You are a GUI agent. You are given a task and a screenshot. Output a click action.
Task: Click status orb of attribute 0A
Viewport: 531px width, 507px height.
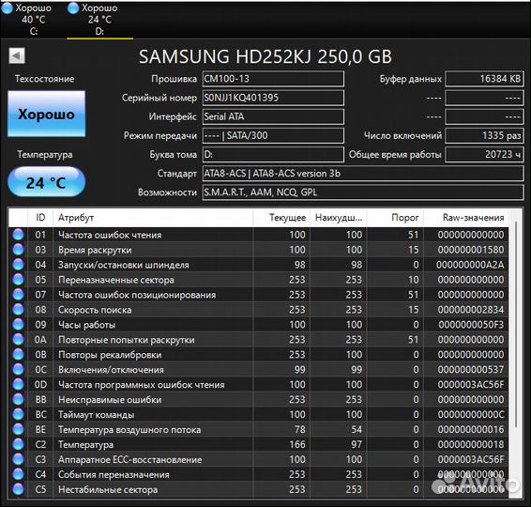pos(18,339)
